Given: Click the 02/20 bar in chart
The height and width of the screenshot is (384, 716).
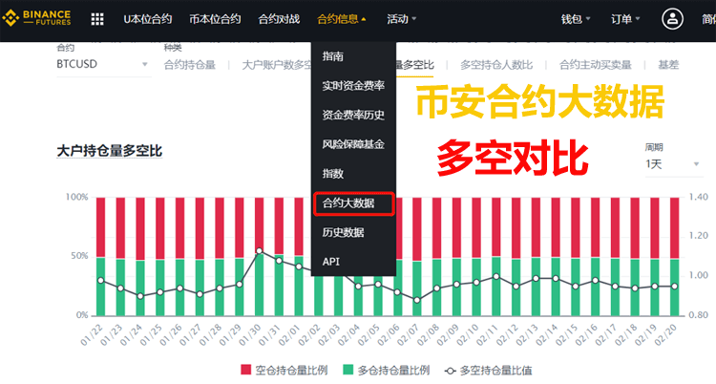Looking at the screenshot, I should coord(674,256).
